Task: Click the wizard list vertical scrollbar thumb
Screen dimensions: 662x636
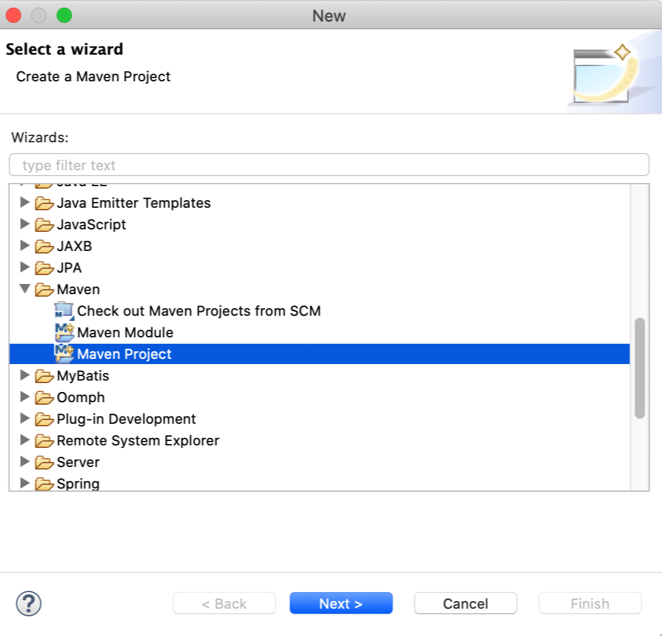Action: pos(640,368)
